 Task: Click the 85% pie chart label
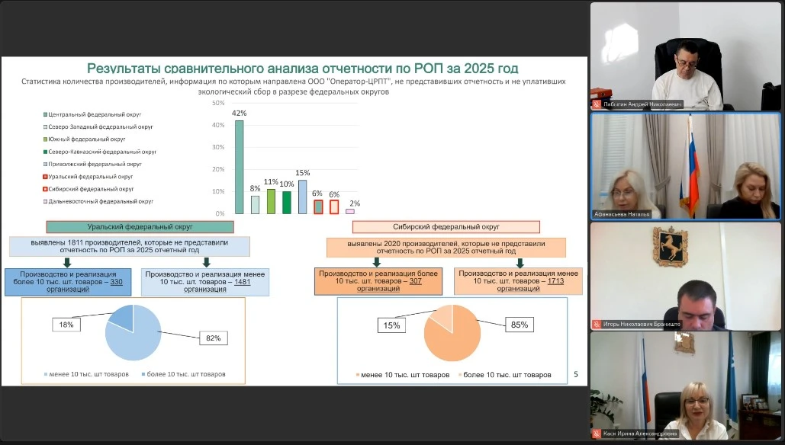coord(520,325)
